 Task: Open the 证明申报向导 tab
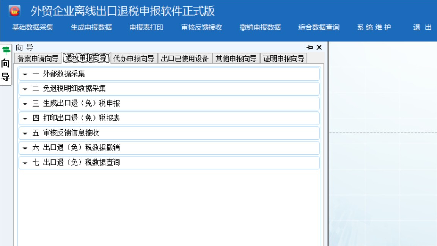(x=284, y=58)
